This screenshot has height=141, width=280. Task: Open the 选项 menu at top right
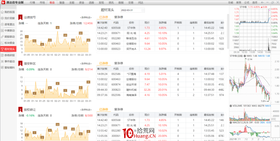click(x=255, y=3)
